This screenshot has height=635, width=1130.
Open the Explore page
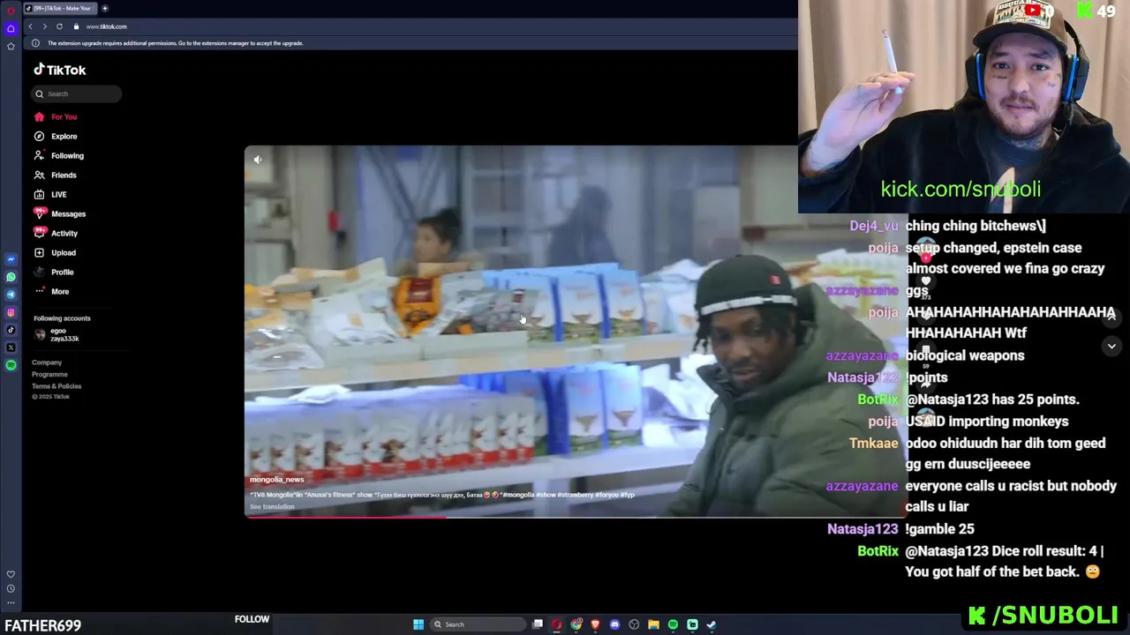point(56,136)
